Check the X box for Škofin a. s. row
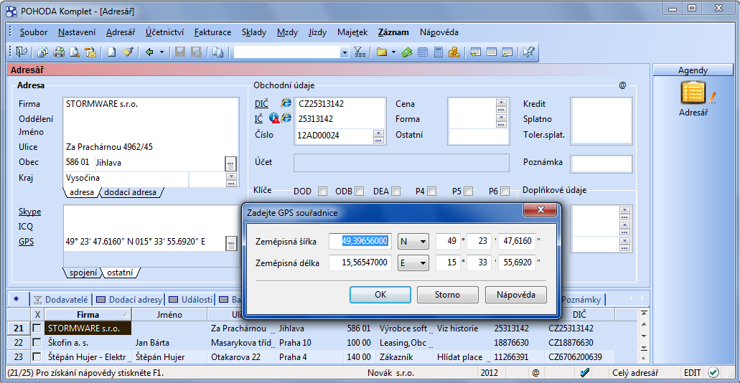This screenshot has height=383, width=740. tap(37, 342)
